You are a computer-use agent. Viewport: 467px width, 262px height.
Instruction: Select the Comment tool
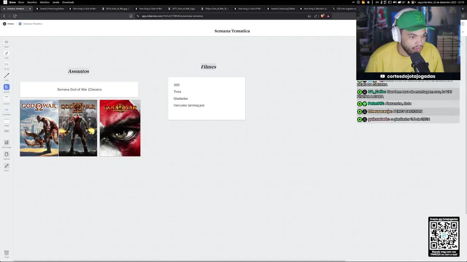click(x=7, y=111)
